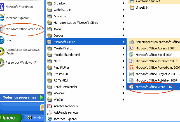Click the Asistencia remota text
Image resolution: width=180 pixels, height=122 pixels.
pyautogui.click(x=66, y=113)
